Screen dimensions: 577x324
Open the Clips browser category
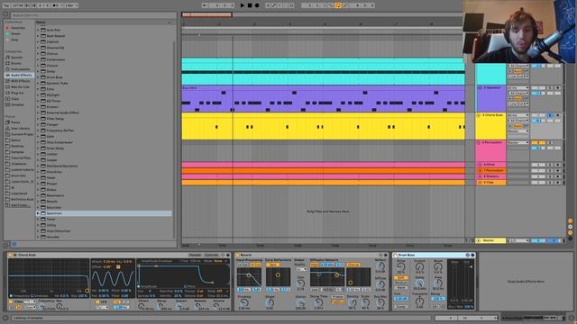click(13, 99)
